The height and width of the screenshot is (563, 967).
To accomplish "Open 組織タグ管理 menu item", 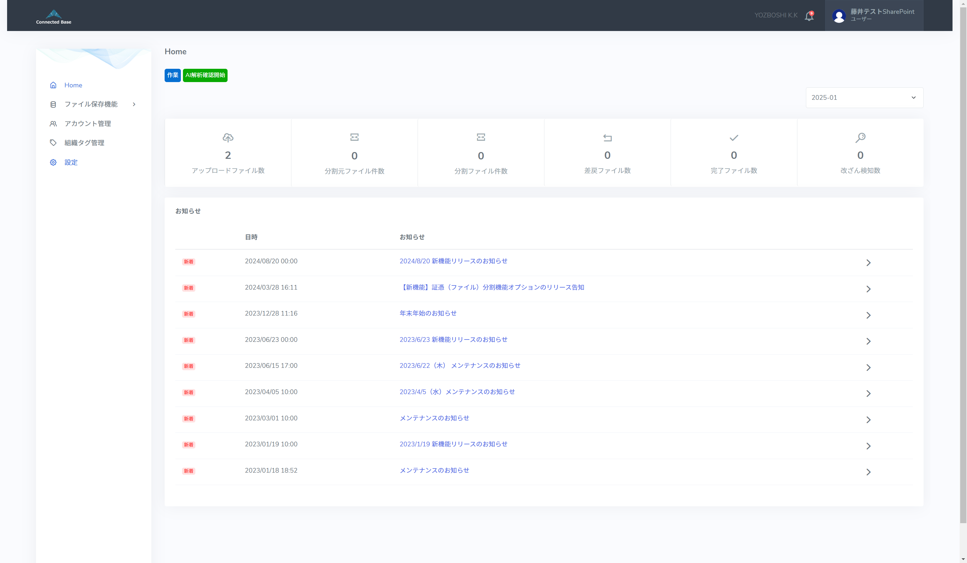I will pos(85,143).
